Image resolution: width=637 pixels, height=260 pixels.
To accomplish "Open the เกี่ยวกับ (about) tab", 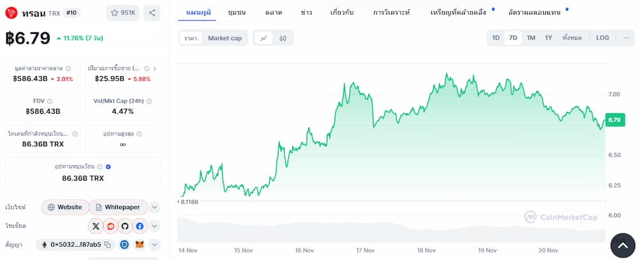I will pos(342,12).
